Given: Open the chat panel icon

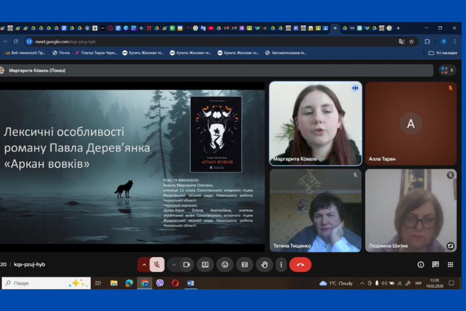Looking at the screenshot, I should click(x=436, y=264).
